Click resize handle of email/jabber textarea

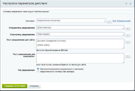pyautogui.click(x=123, y=62)
